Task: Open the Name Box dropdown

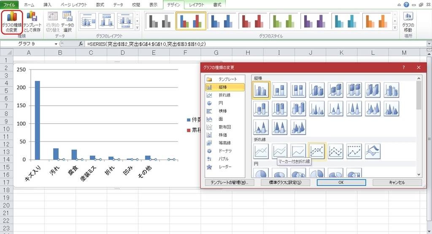Action: pos(56,44)
